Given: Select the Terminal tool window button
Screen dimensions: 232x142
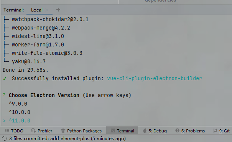Looking at the screenshot, I should coord(122,130).
